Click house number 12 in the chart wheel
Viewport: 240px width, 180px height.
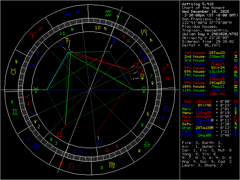[x=31, y=66]
